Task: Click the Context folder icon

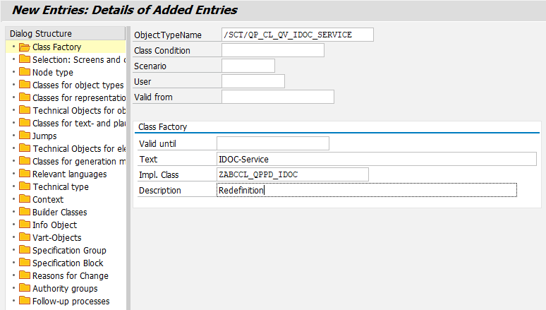Action: [x=25, y=200]
